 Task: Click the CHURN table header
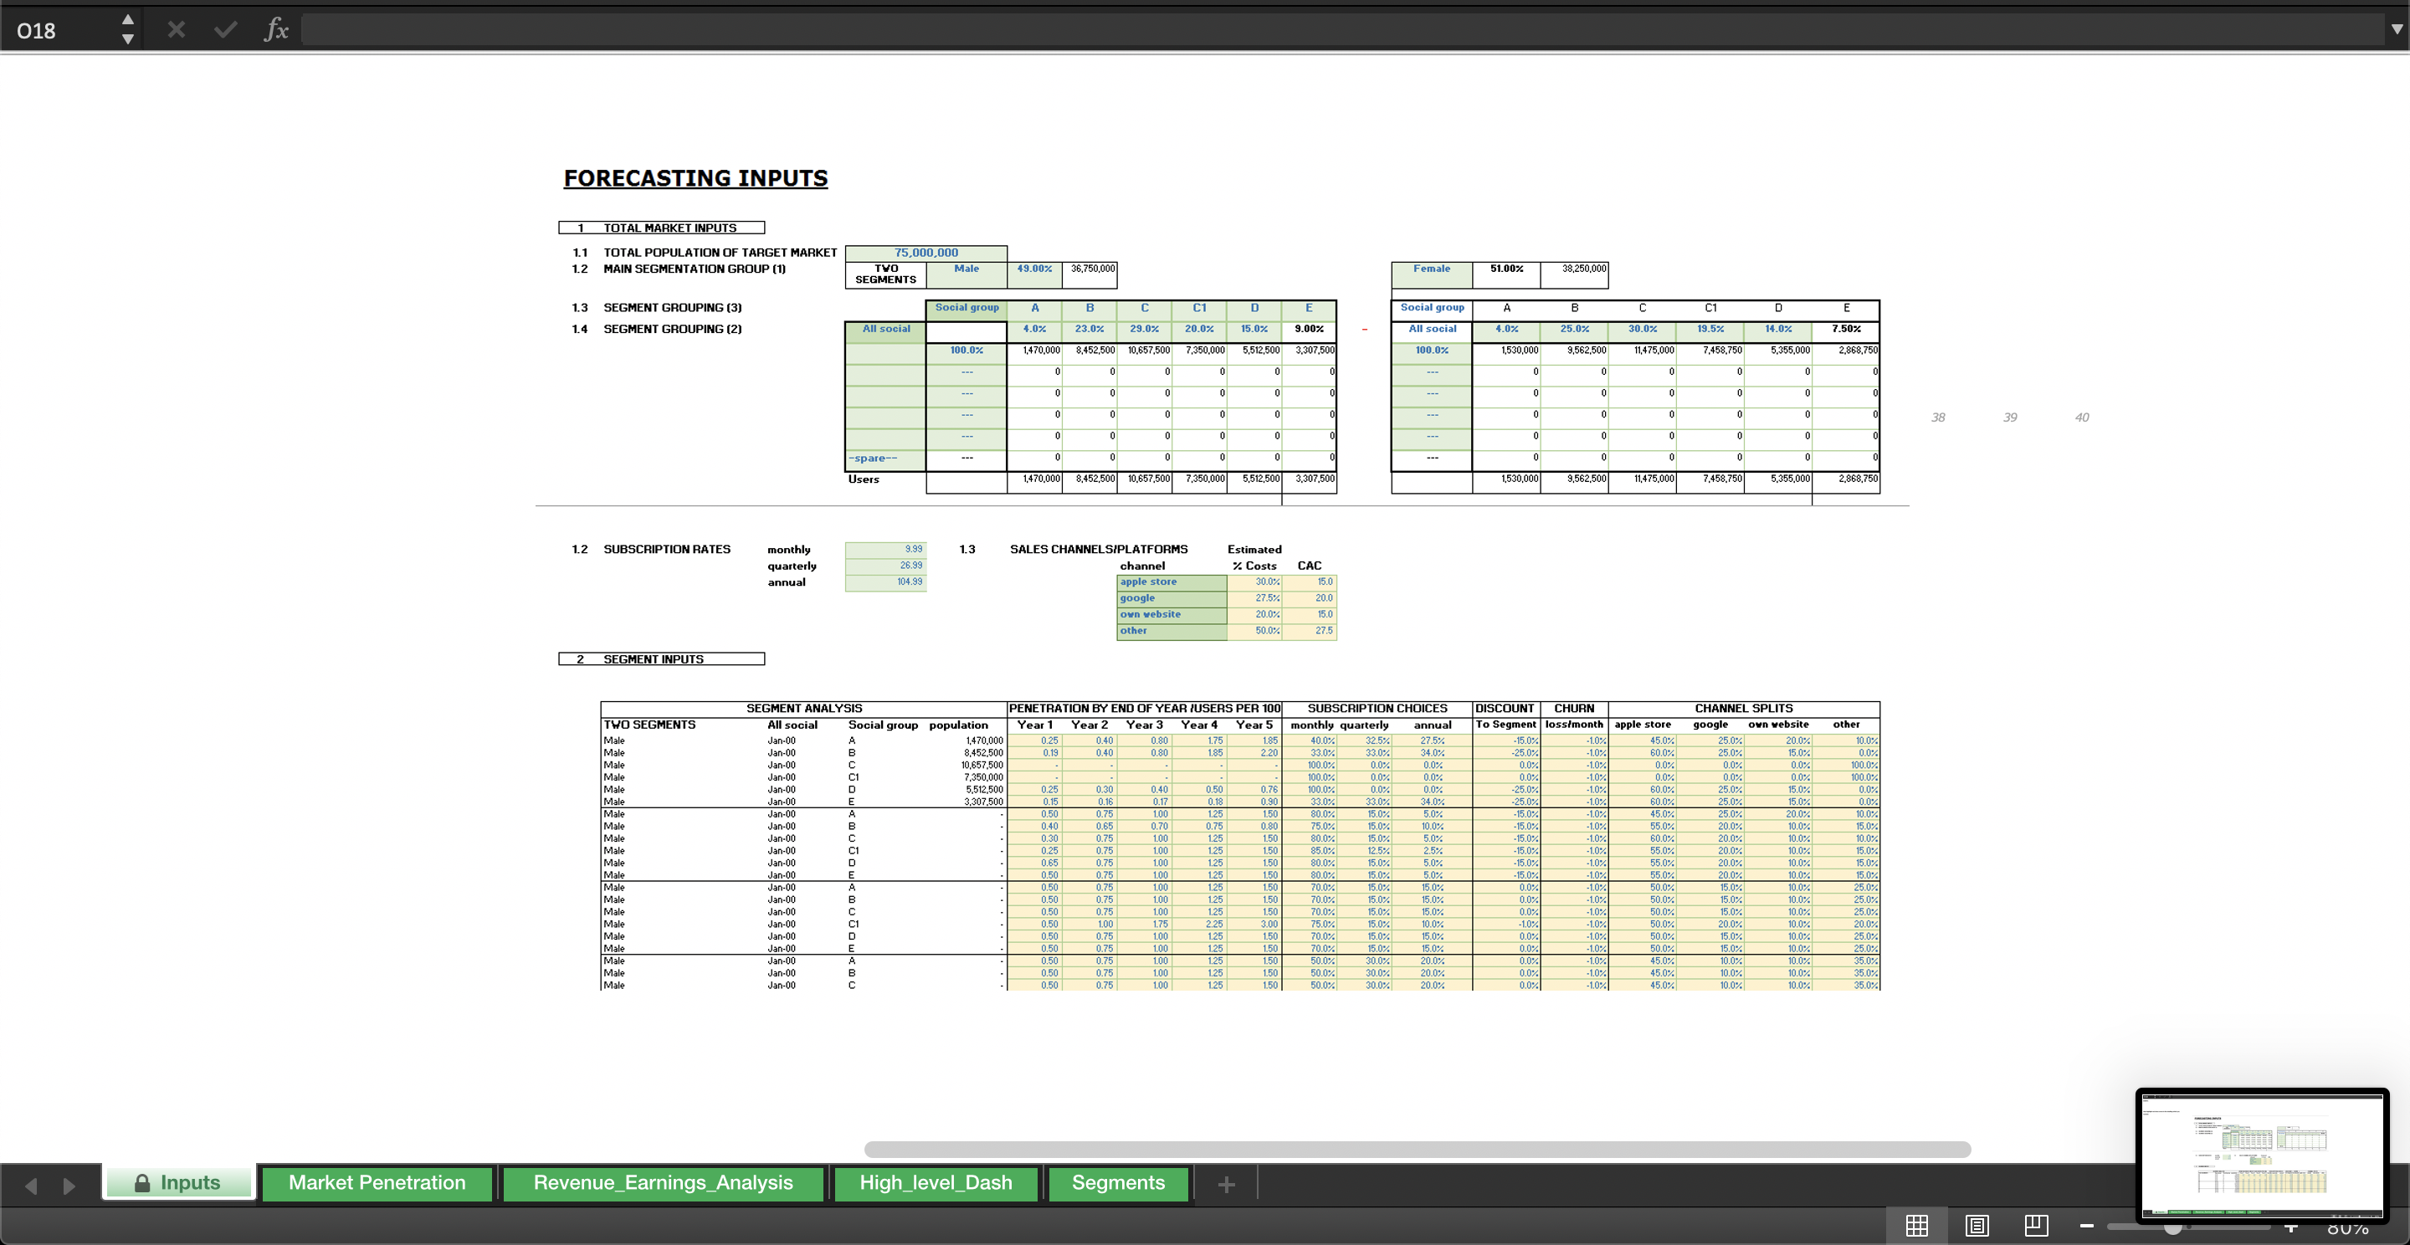pyautogui.click(x=1575, y=709)
